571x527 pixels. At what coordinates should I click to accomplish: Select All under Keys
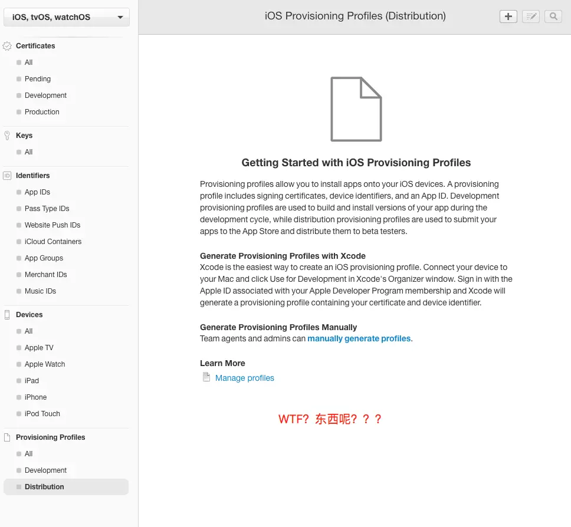tap(28, 151)
